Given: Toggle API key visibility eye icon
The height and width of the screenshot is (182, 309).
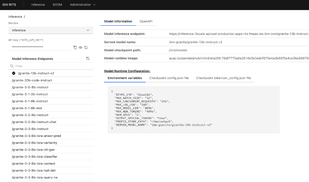Looking at the screenshot, I should (80, 47).
